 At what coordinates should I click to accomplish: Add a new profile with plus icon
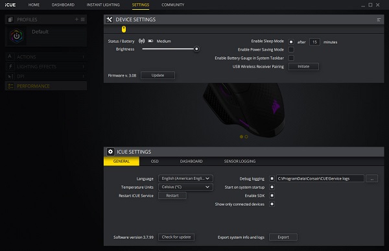coord(77,19)
